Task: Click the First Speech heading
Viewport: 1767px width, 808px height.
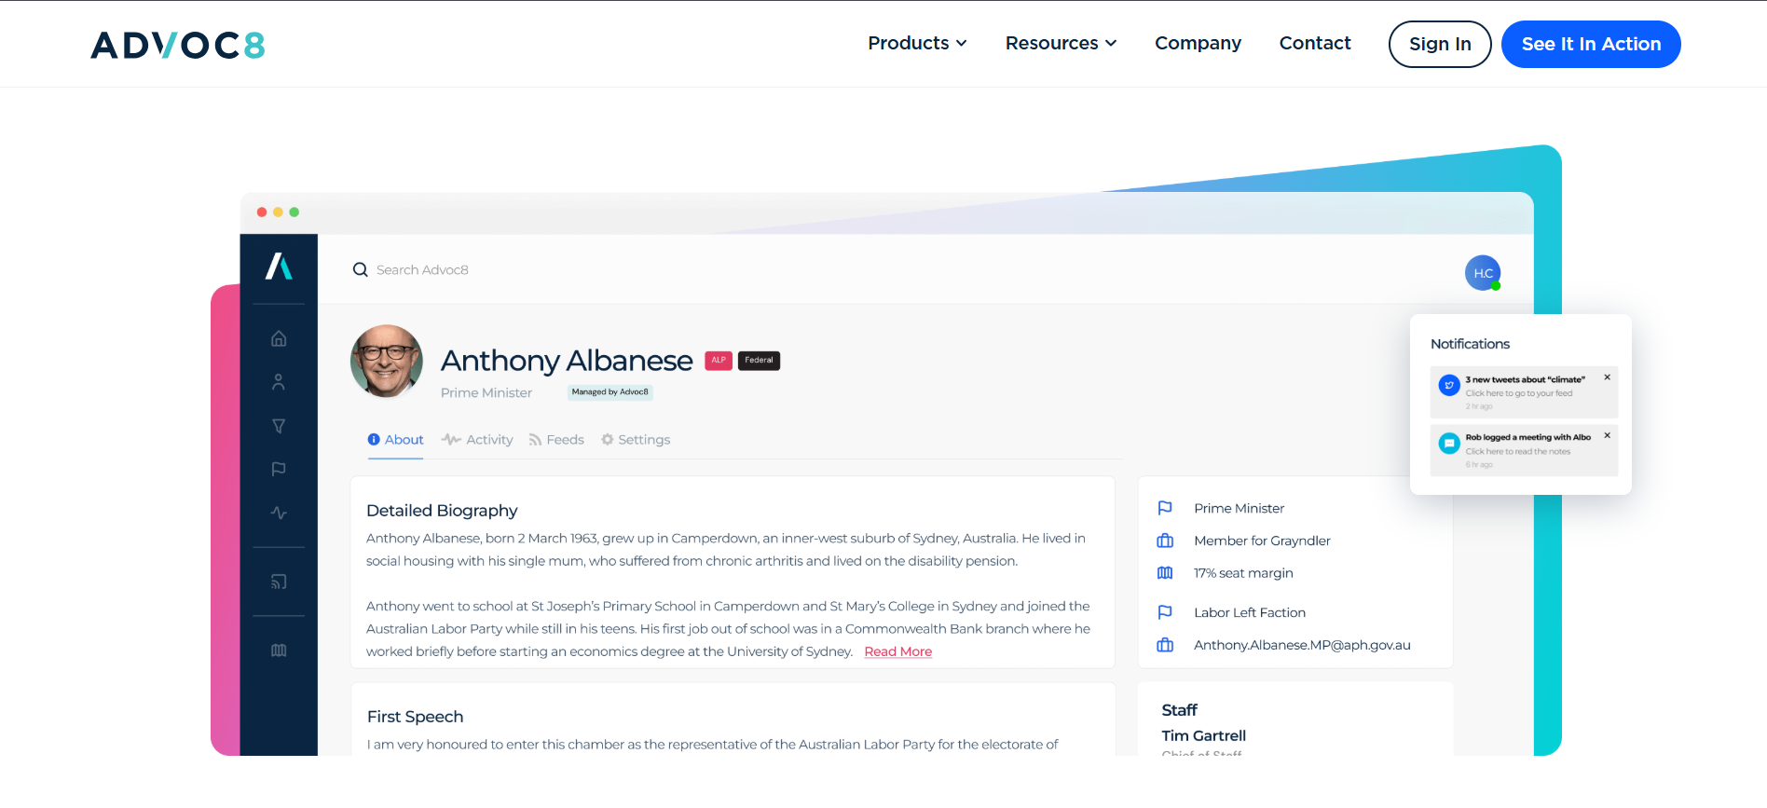Action: tap(415, 717)
